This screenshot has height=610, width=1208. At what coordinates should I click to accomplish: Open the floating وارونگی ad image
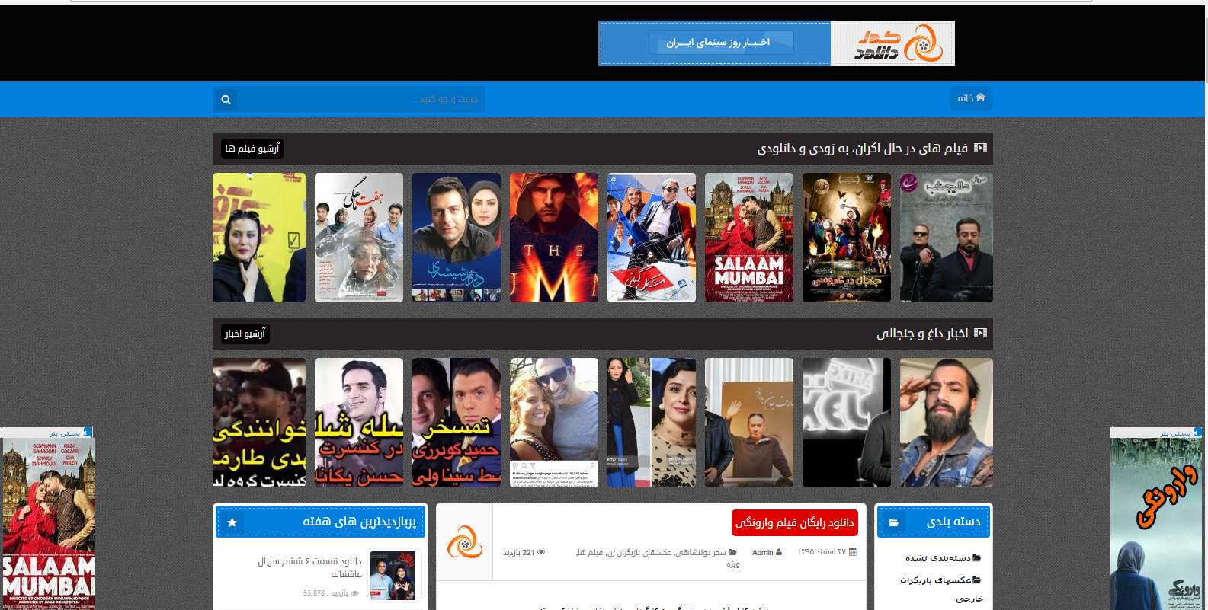click(x=1157, y=524)
